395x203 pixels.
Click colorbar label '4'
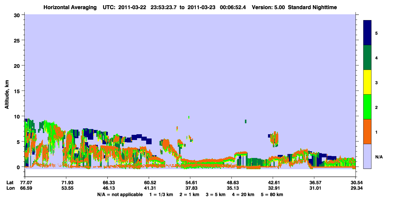pos(376,58)
